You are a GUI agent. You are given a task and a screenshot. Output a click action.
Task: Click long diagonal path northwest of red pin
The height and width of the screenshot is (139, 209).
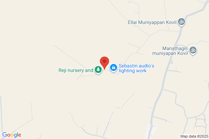pos(69,56)
